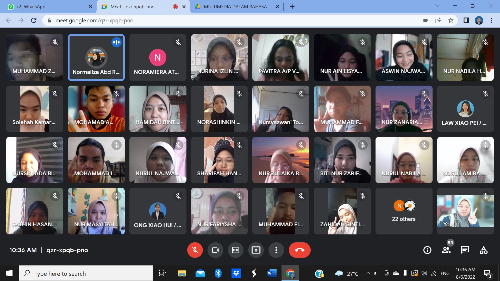The width and height of the screenshot is (500, 281).
Task: Open Chrome three-dot menu
Action: coord(491,20)
